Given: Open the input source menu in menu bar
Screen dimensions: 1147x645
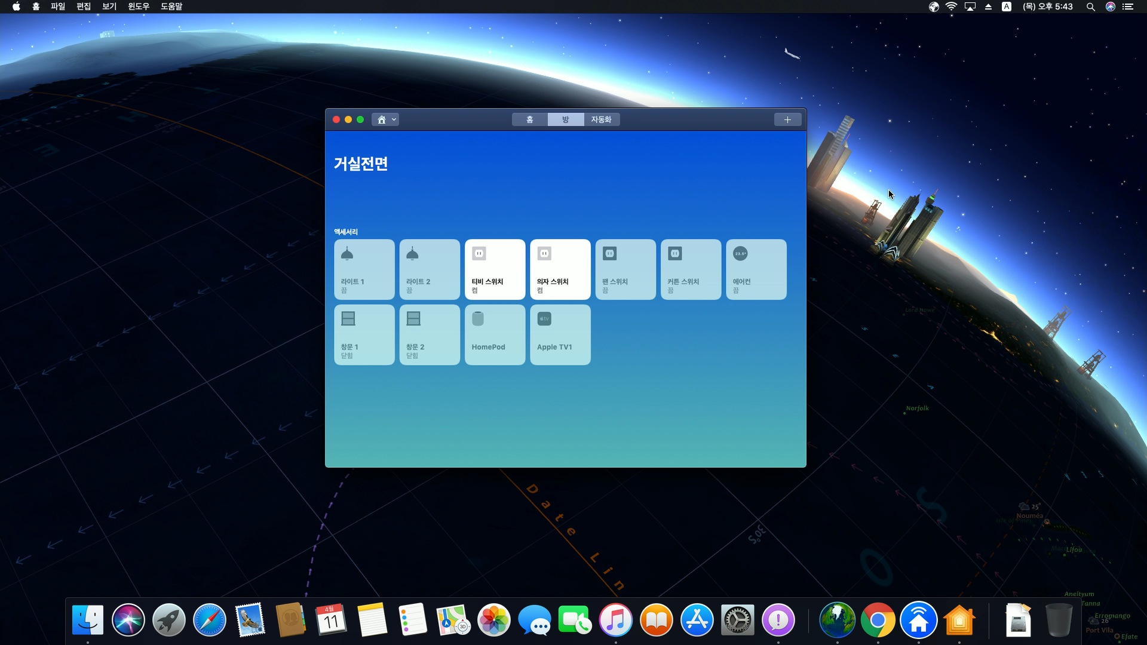Looking at the screenshot, I should pos(1007,7).
